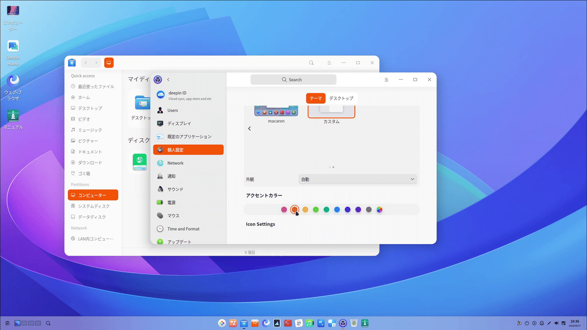Open マウス settings
The height and width of the screenshot is (330, 587).
pyautogui.click(x=188, y=216)
